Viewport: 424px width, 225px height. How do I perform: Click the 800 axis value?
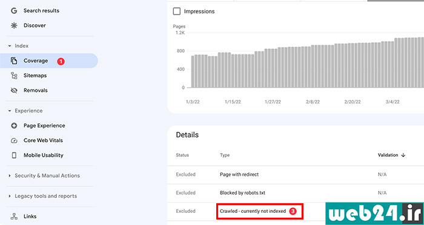point(181,51)
